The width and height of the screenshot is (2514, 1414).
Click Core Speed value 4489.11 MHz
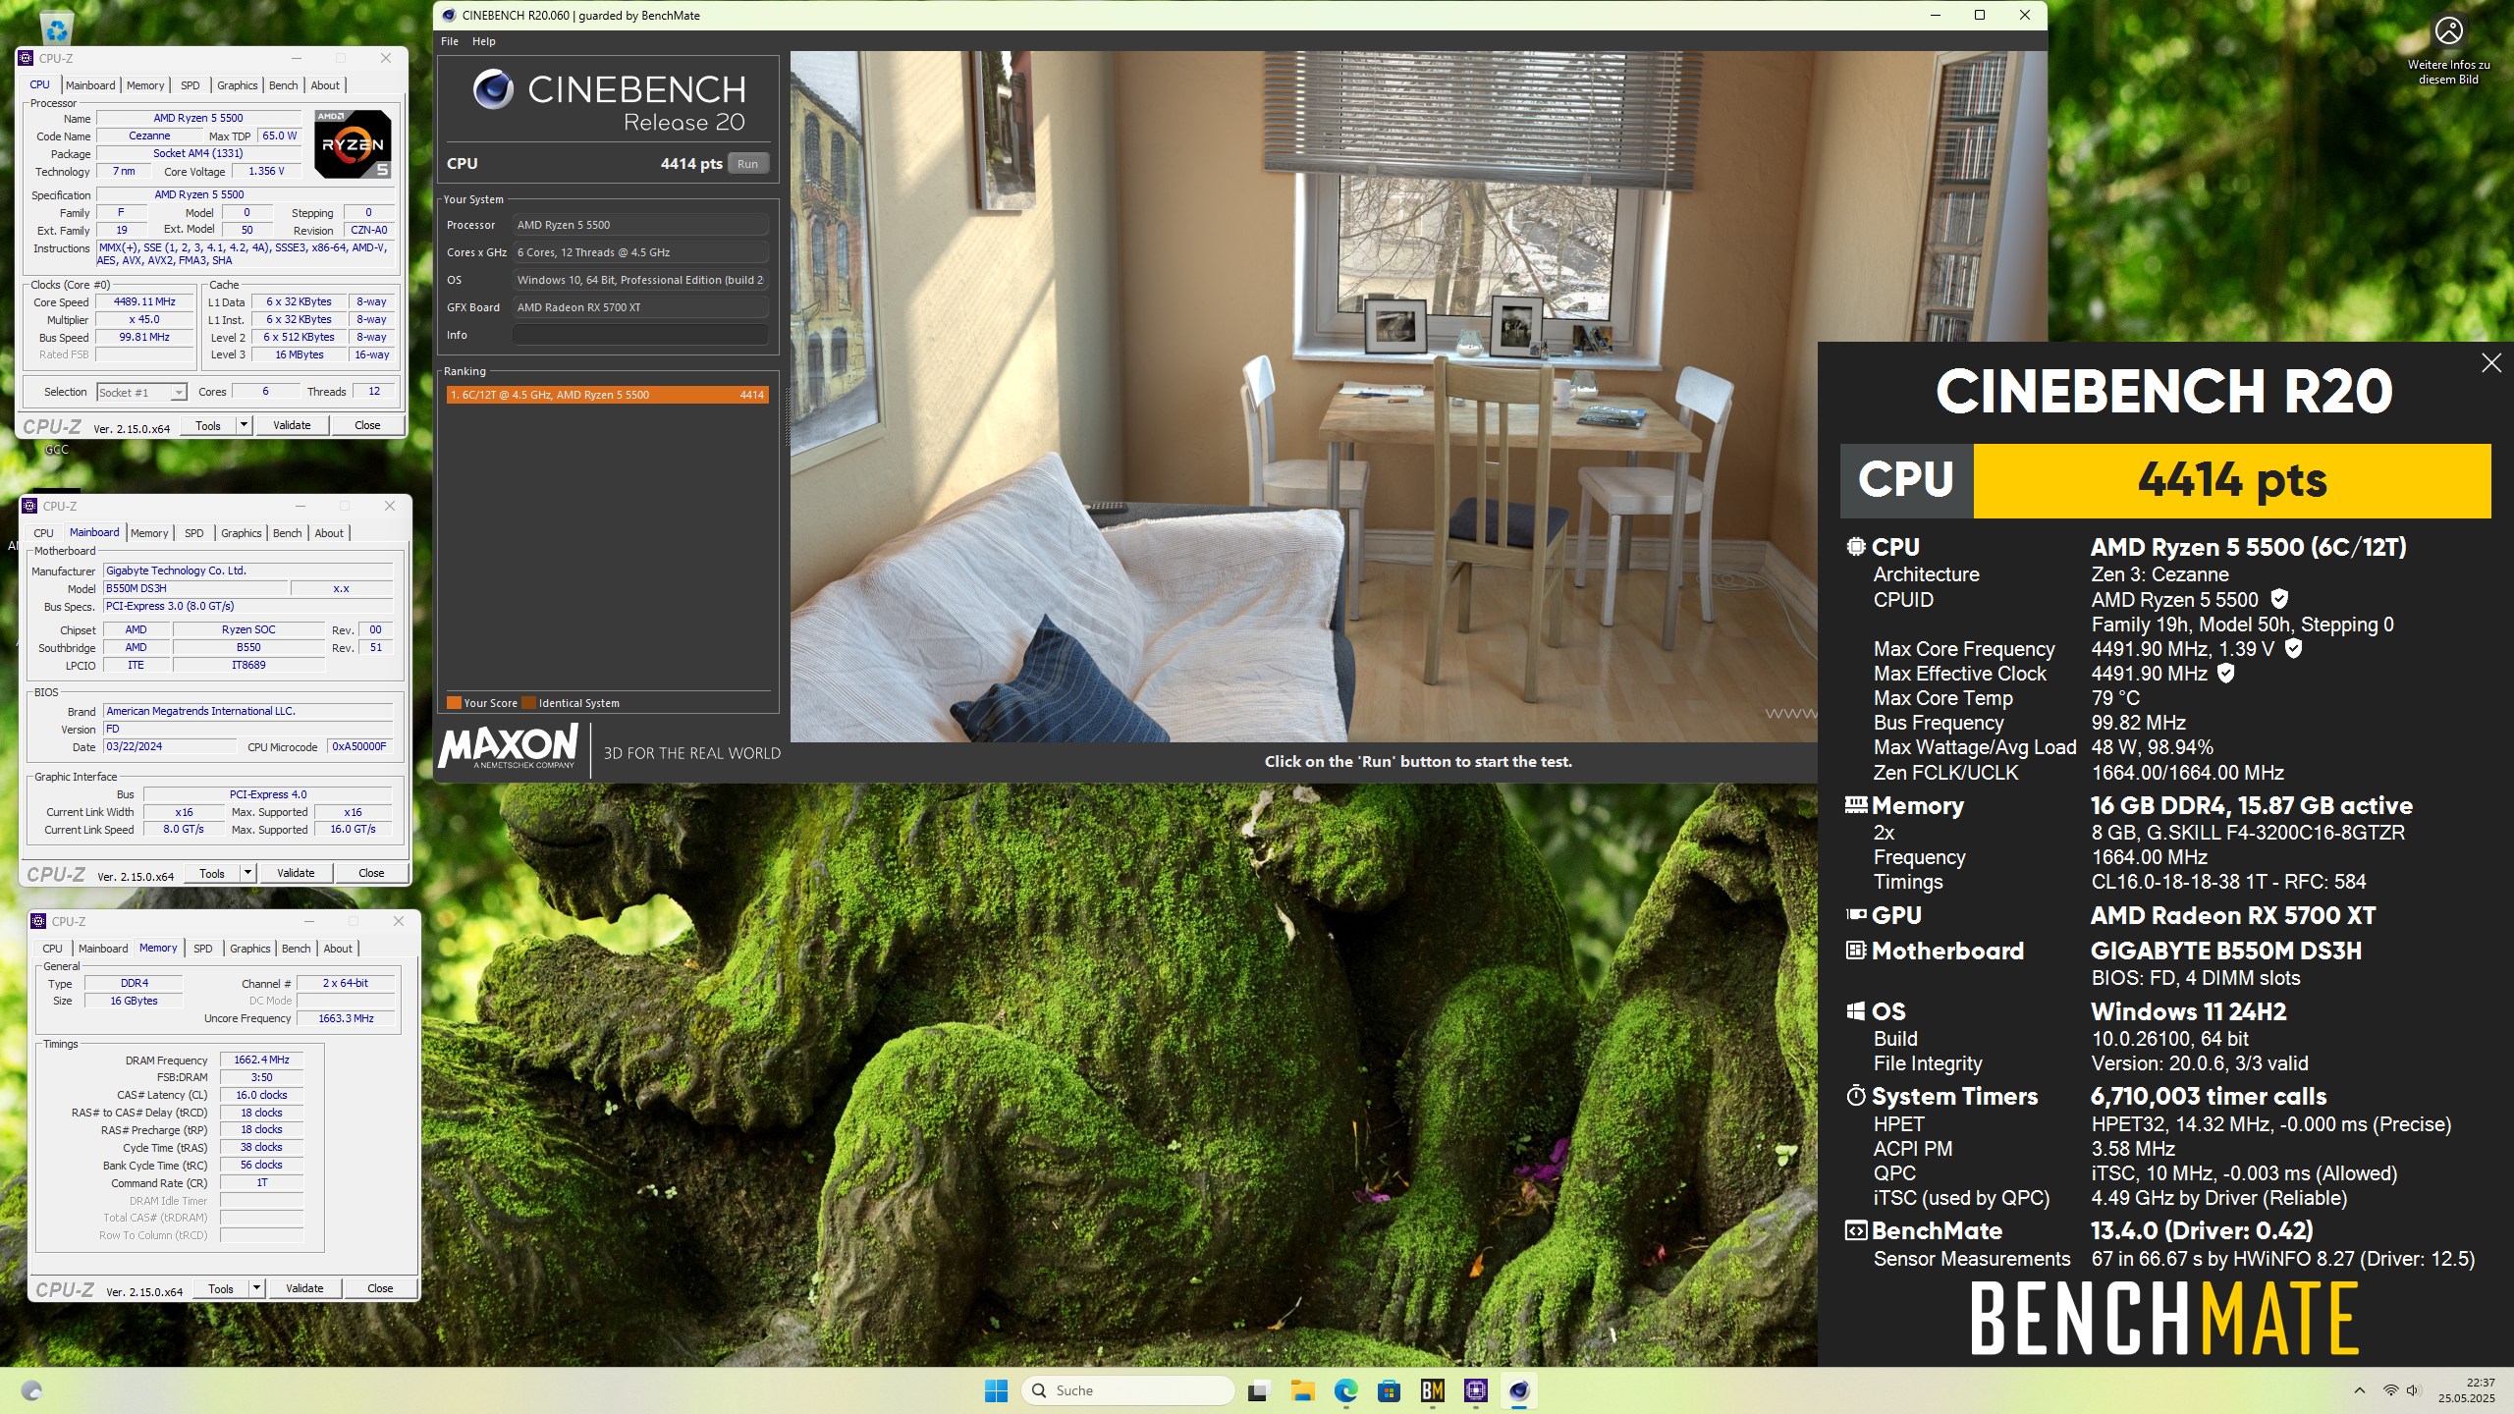coord(144,302)
